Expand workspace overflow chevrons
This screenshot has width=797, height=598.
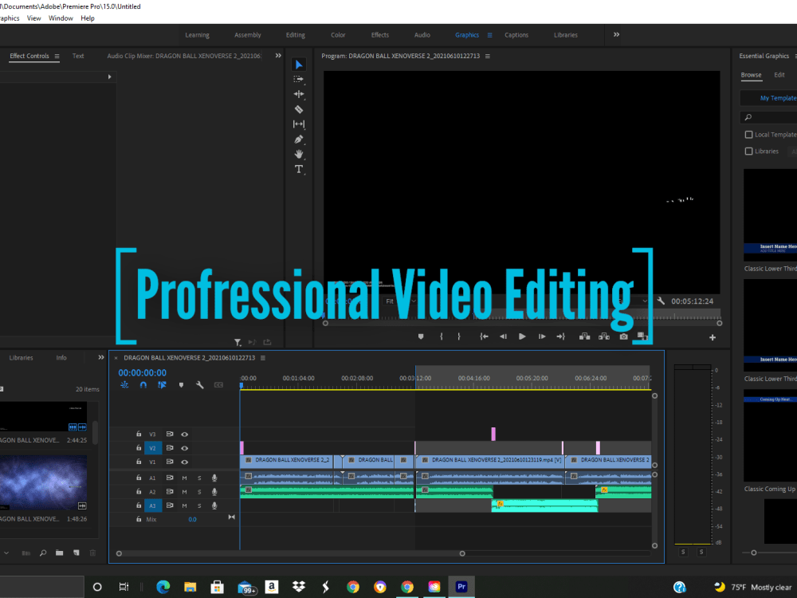coord(617,34)
